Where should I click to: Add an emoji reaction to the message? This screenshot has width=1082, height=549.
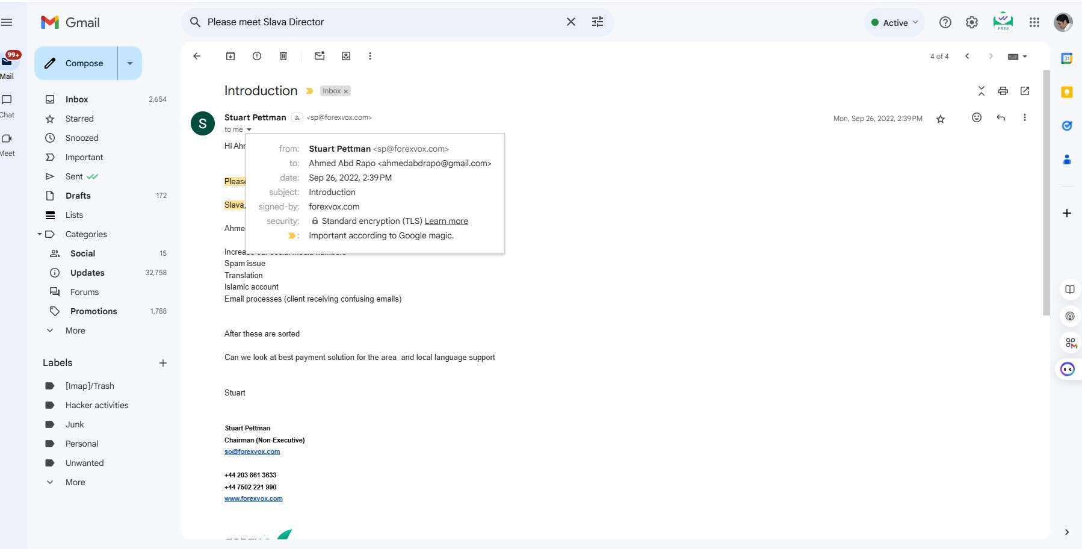click(977, 118)
